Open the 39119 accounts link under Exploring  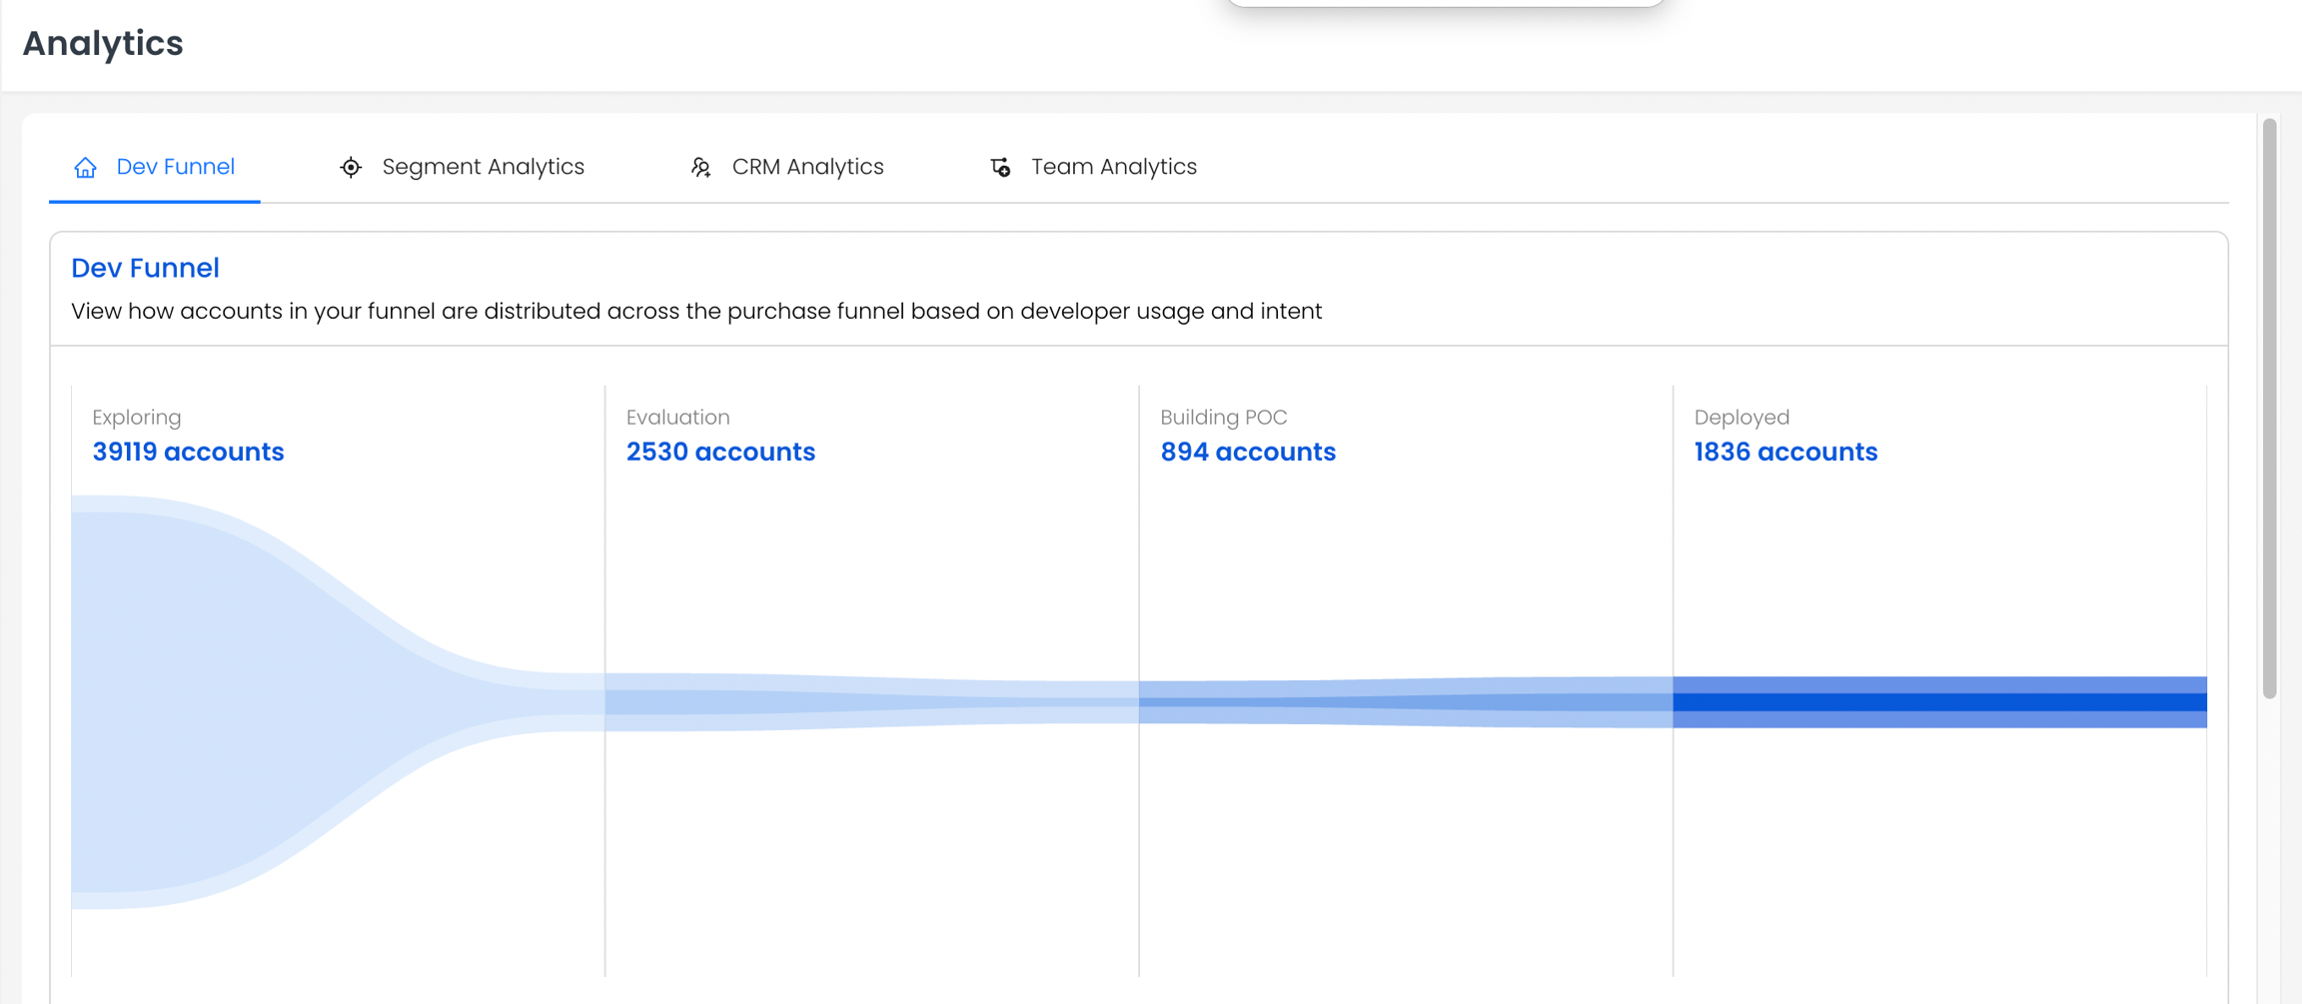(x=188, y=452)
